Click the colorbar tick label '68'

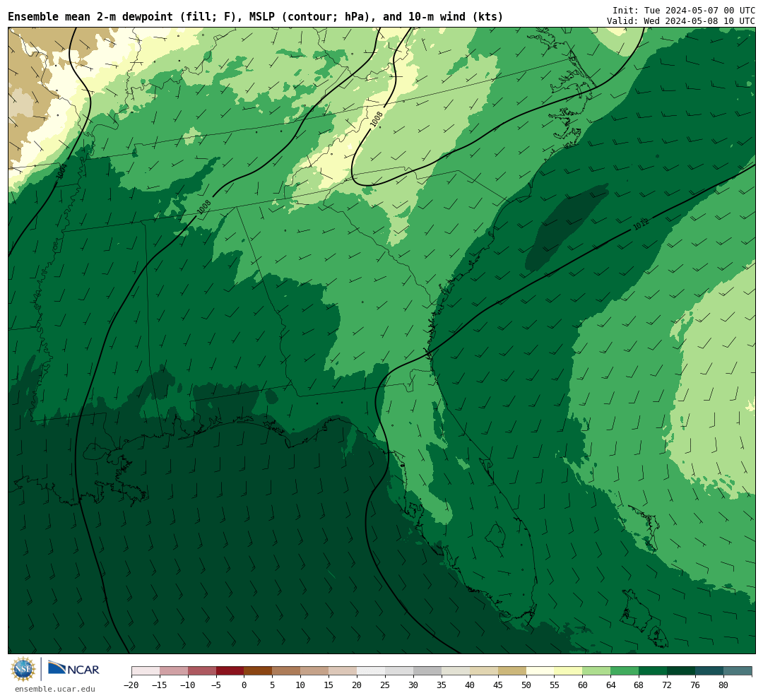[639, 685]
